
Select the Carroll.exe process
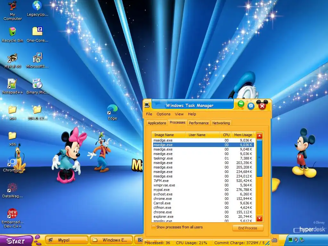[203, 203]
